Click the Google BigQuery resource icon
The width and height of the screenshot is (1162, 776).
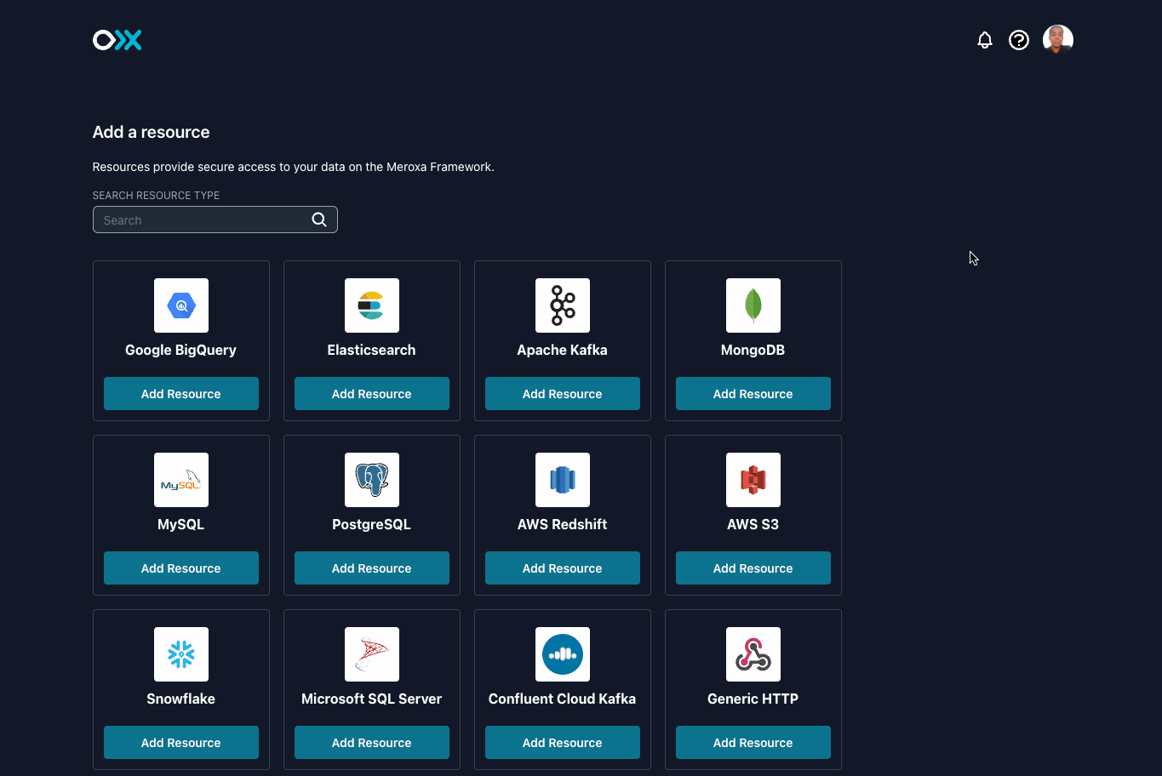point(180,305)
